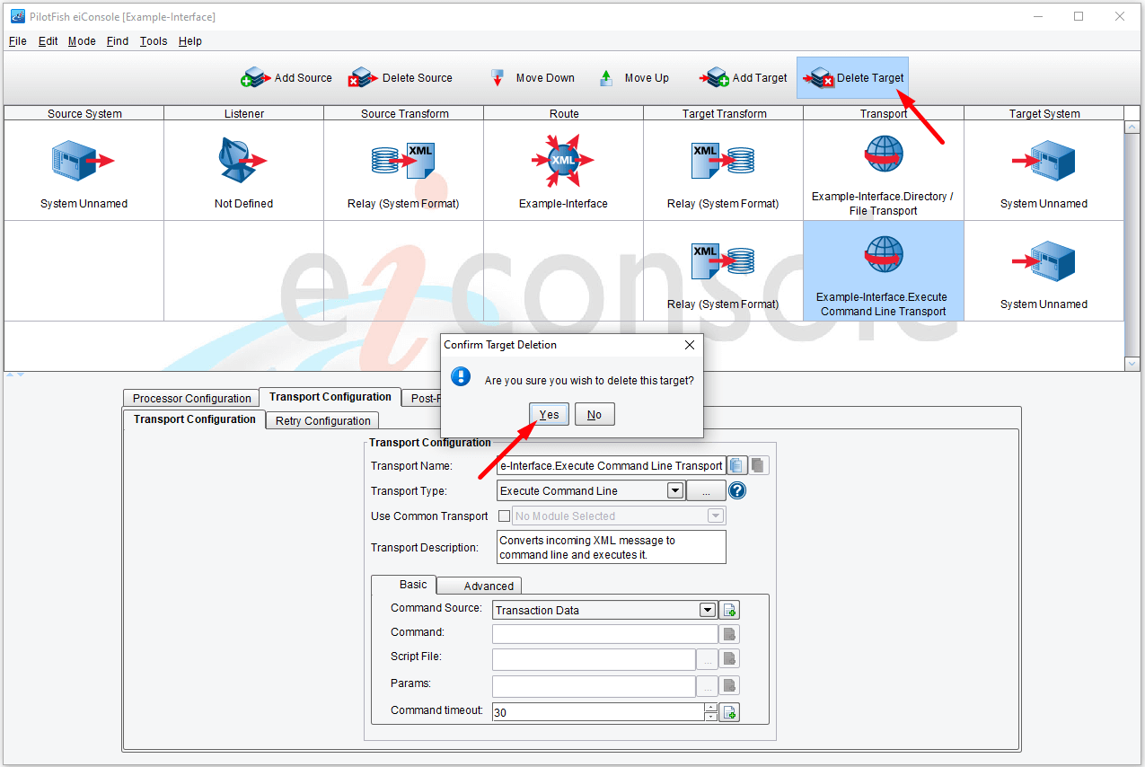Click the Add Target toolbar button
The height and width of the screenshot is (767, 1145).
tap(744, 78)
